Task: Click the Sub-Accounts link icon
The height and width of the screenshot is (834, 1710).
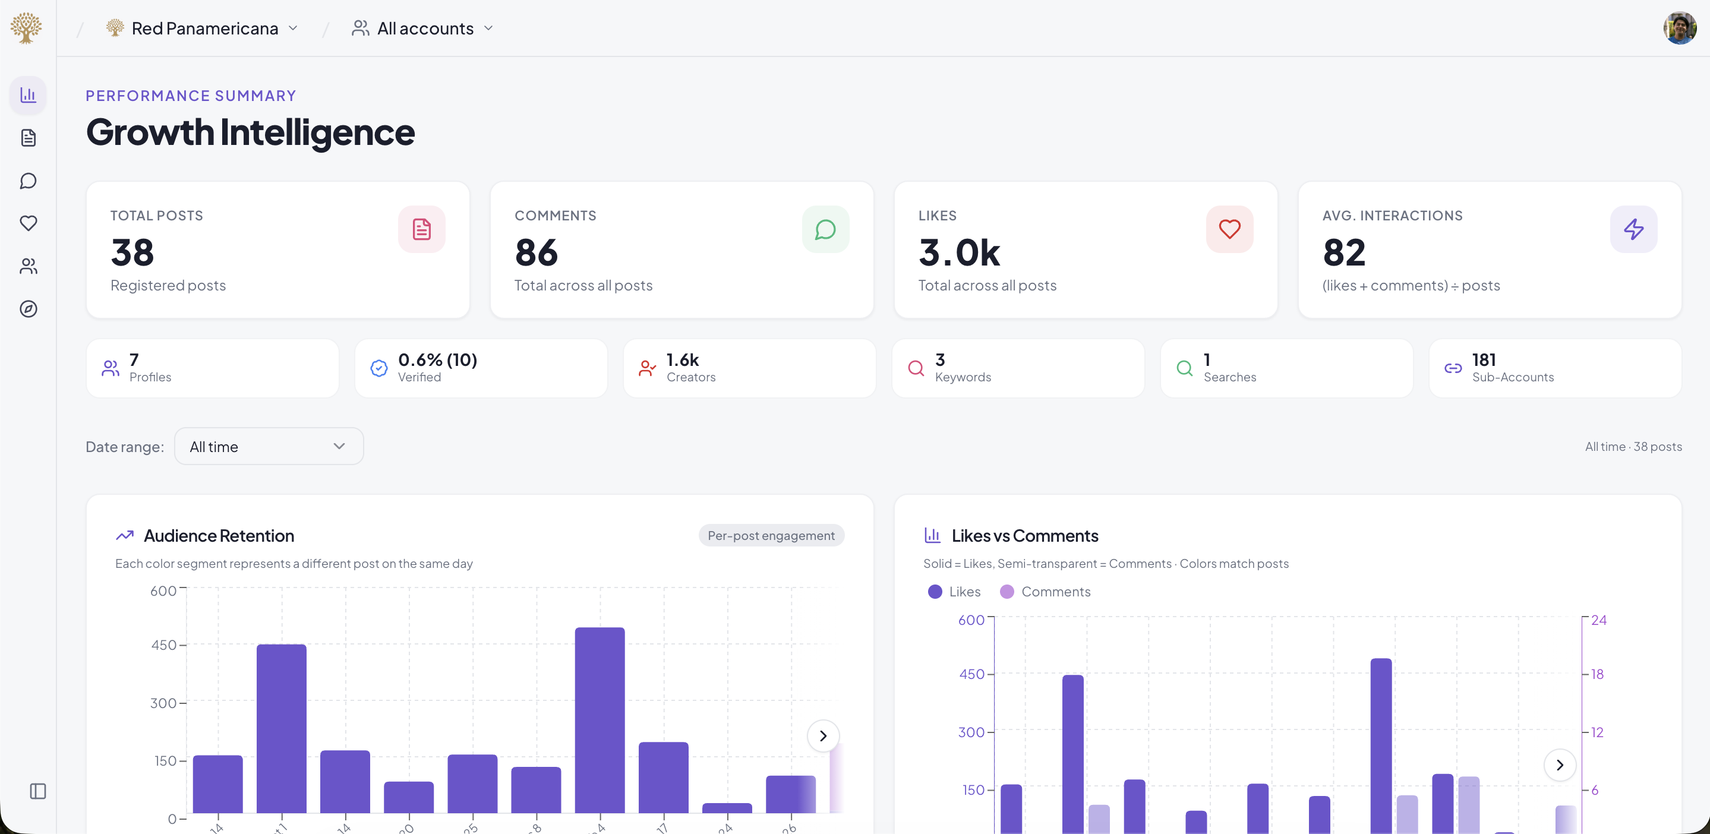Action: (1453, 368)
